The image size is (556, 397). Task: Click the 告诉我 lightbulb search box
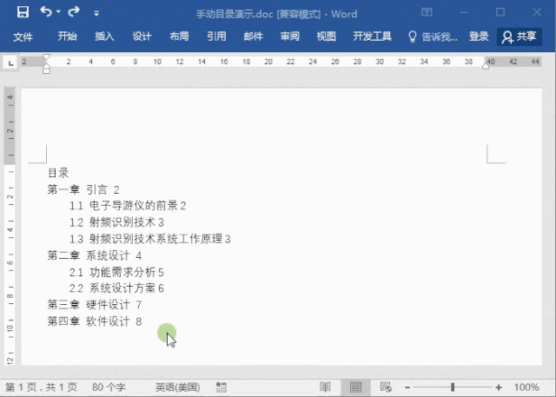click(x=434, y=36)
